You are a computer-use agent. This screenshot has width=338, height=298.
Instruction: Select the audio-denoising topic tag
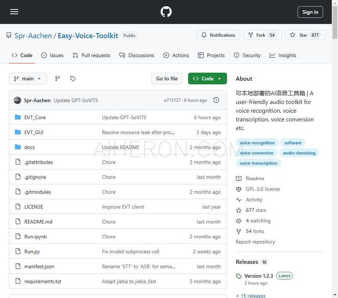(x=299, y=153)
